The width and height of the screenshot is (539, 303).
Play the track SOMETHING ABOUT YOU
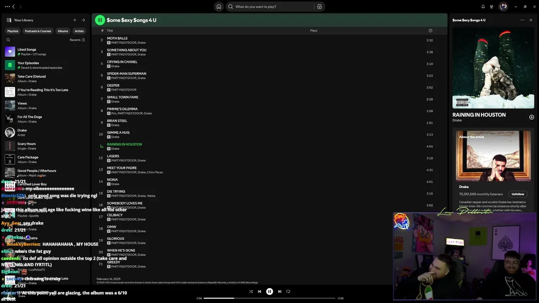(269, 52)
